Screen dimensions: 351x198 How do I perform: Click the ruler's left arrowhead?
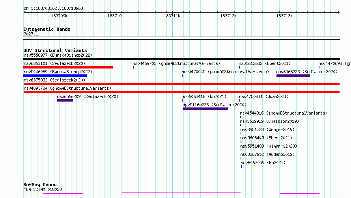(x=24, y=12)
